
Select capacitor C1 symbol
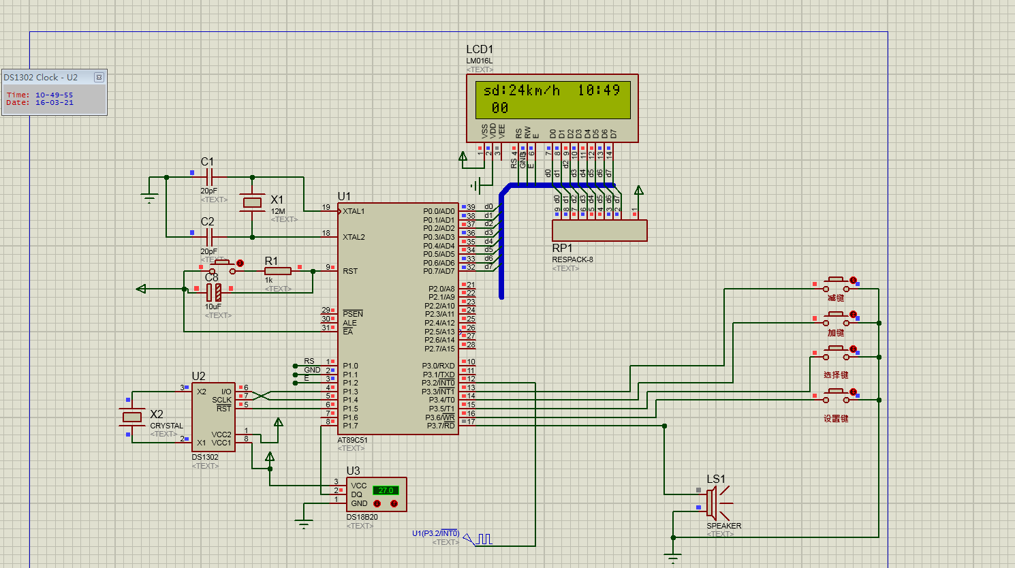(210, 177)
